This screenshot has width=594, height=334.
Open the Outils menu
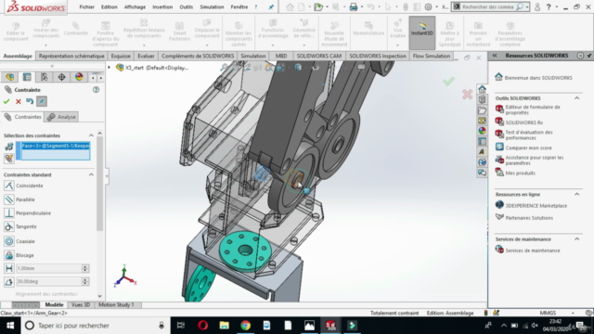[186, 6]
